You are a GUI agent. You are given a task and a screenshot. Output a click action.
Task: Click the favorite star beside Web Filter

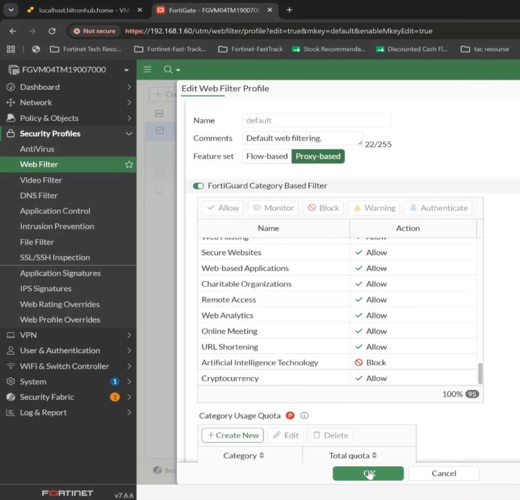point(129,164)
